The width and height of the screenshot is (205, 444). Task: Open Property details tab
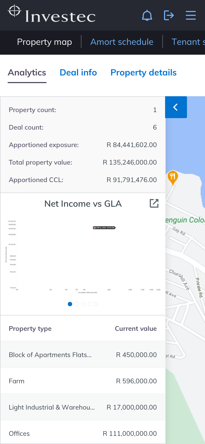tap(143, 72)
